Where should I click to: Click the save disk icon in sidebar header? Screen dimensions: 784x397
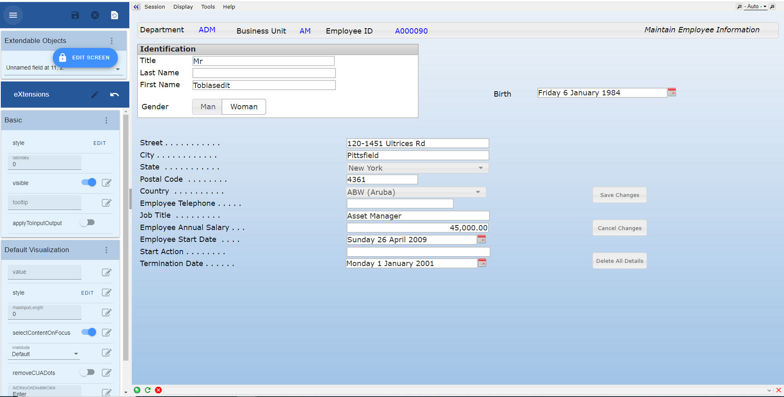pyautogui.click(x=75, y=15)
